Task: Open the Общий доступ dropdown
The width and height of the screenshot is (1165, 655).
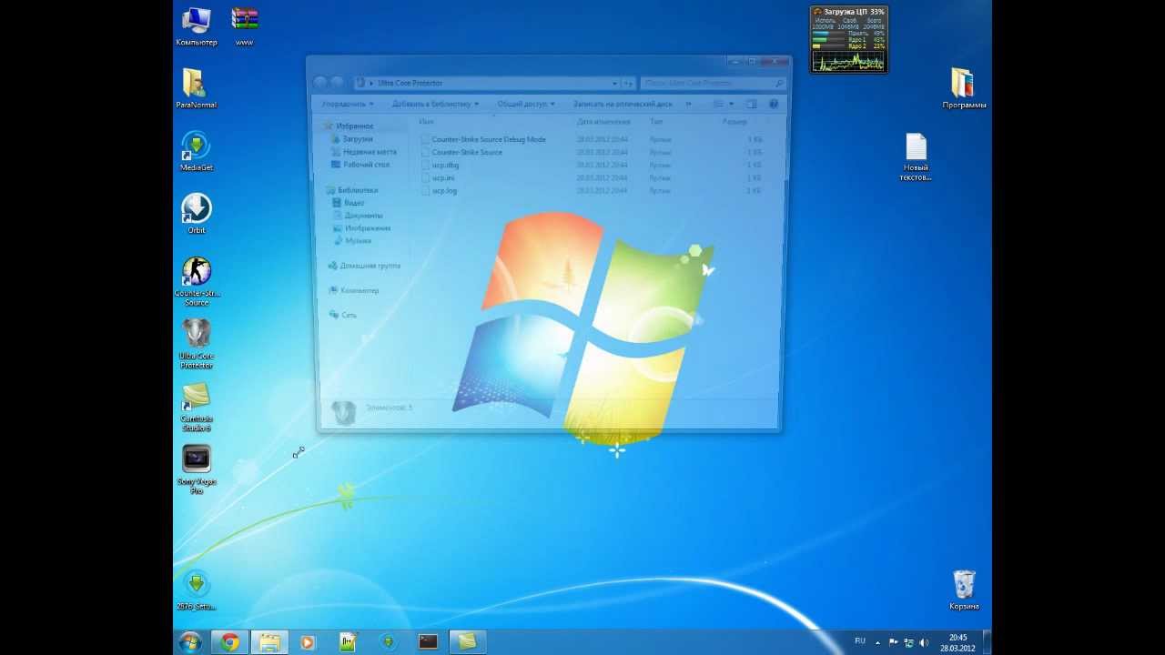Action: click(526, 104)
